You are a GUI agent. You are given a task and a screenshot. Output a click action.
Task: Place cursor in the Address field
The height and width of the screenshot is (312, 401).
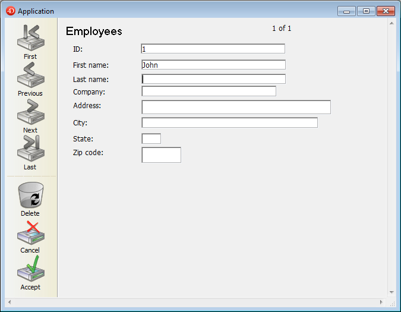coord(236,107)
